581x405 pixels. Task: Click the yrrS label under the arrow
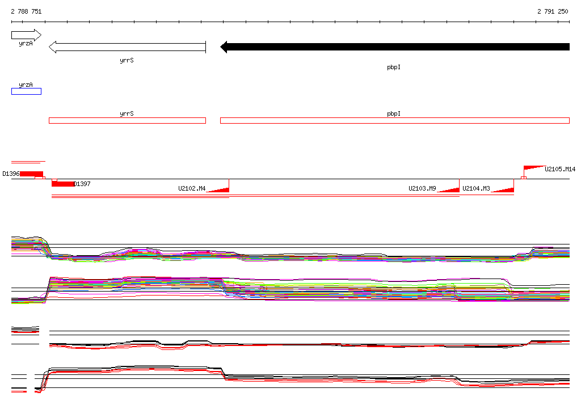(127, 60)
